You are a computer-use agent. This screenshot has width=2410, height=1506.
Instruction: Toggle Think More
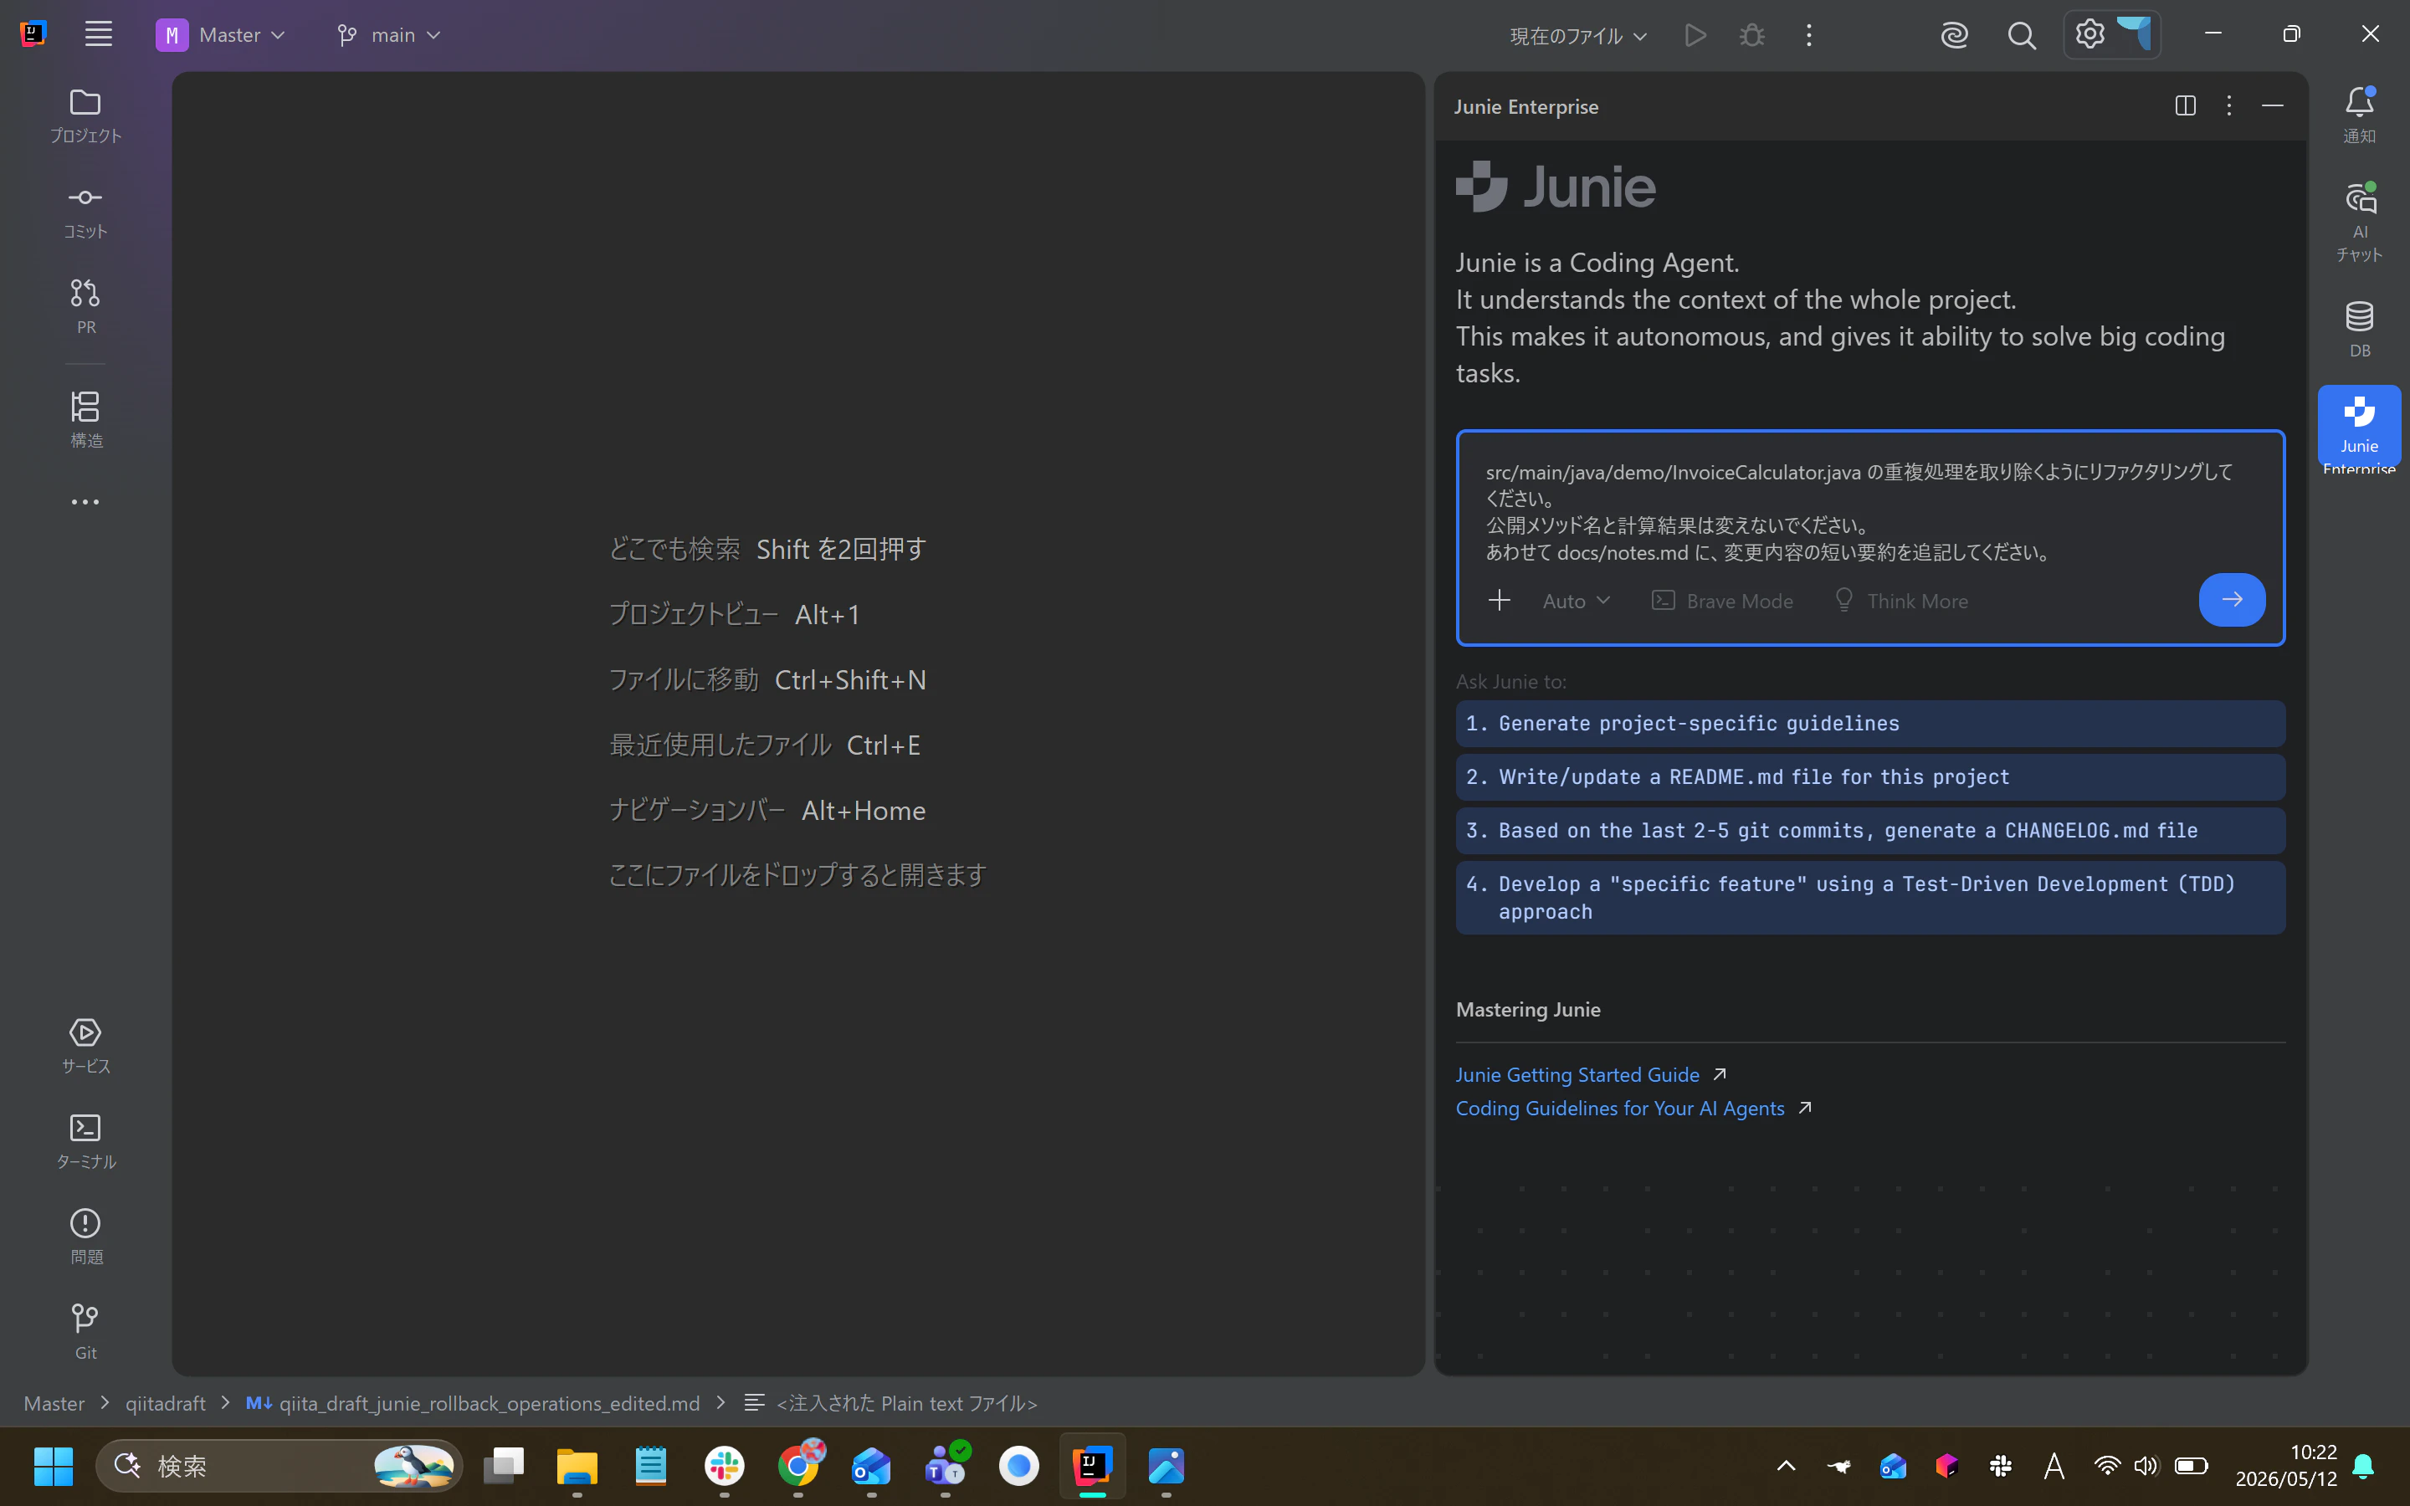tap(1900, 601)
